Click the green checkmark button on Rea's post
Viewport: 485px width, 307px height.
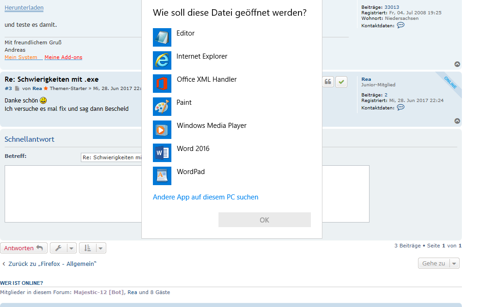(x=341, y=82)
